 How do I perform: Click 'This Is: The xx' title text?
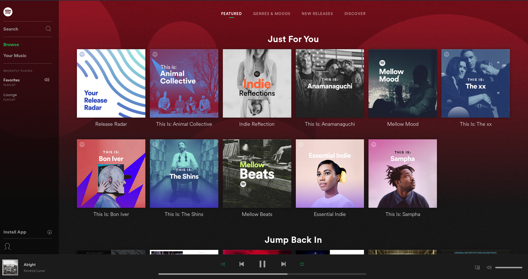click(476, 124)
